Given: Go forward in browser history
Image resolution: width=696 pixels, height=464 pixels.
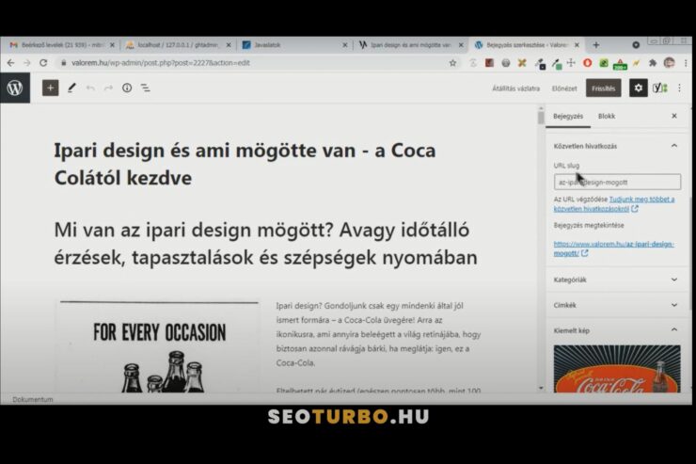Looking at the screenshot, I should pos(27,63).
